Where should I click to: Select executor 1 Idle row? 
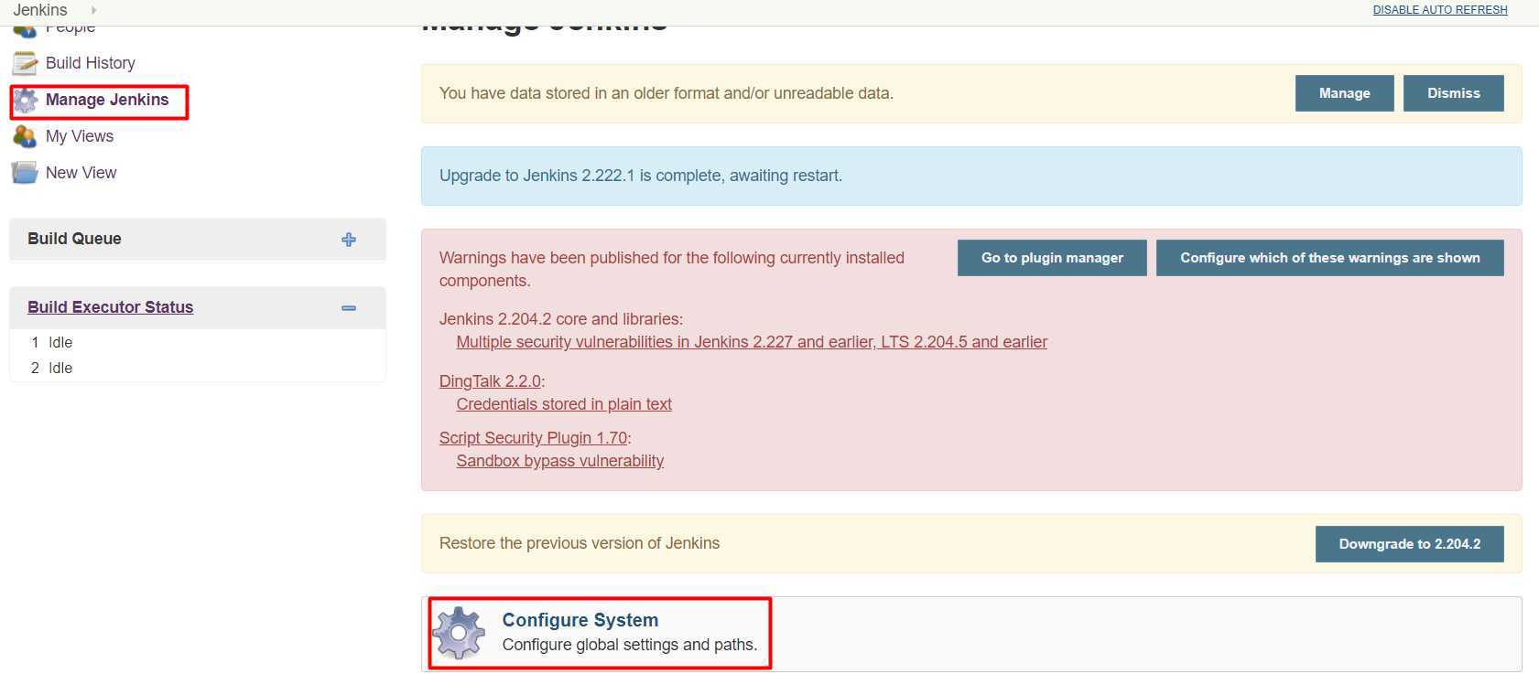click(x=197, y=342)
